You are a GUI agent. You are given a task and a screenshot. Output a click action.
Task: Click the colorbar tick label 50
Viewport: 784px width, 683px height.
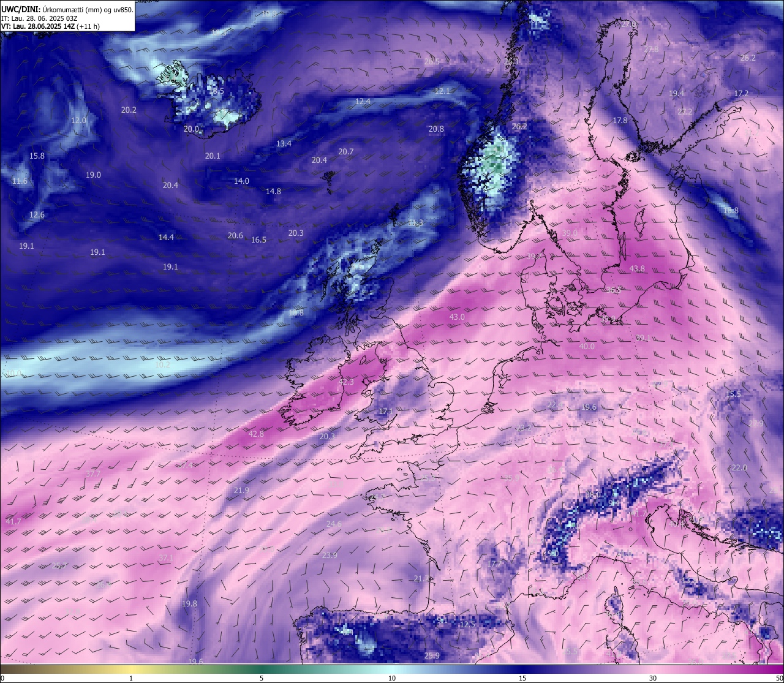click(x=778, y=678)
